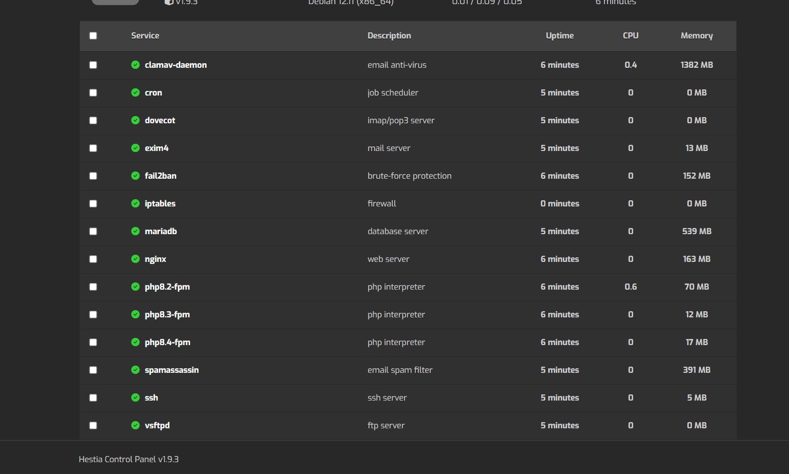Click the iptables service name
This screenshot has width=789, height=474.
160,203
